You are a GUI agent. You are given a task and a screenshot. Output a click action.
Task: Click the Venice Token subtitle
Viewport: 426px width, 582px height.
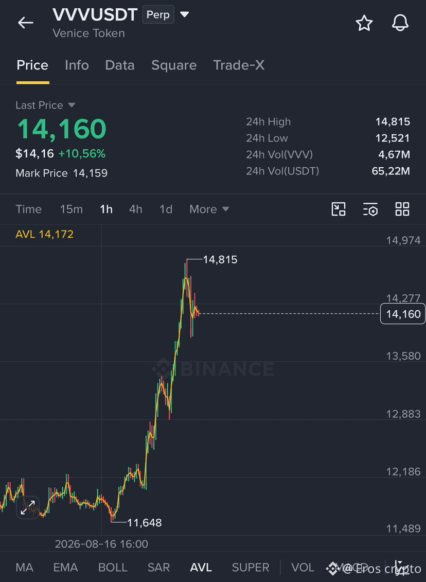pyautogui.click(x=88, y=33)
